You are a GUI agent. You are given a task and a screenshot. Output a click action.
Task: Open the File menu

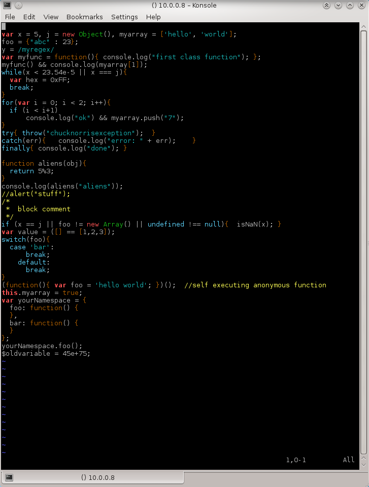click(10, 17)
